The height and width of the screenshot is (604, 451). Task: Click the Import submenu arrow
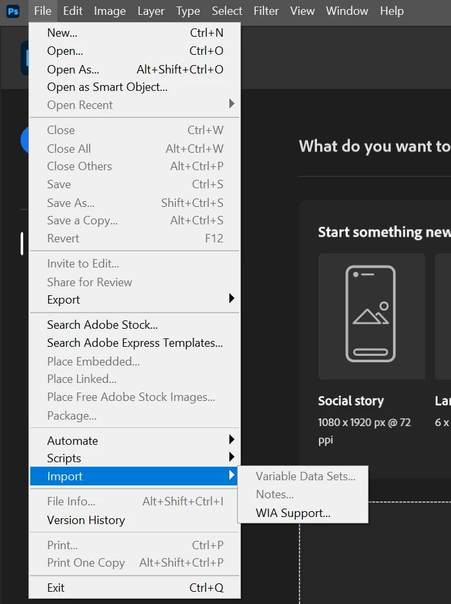(x=231, y=475)
